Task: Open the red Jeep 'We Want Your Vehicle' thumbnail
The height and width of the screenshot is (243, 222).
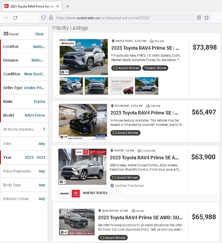Action: 122,86
